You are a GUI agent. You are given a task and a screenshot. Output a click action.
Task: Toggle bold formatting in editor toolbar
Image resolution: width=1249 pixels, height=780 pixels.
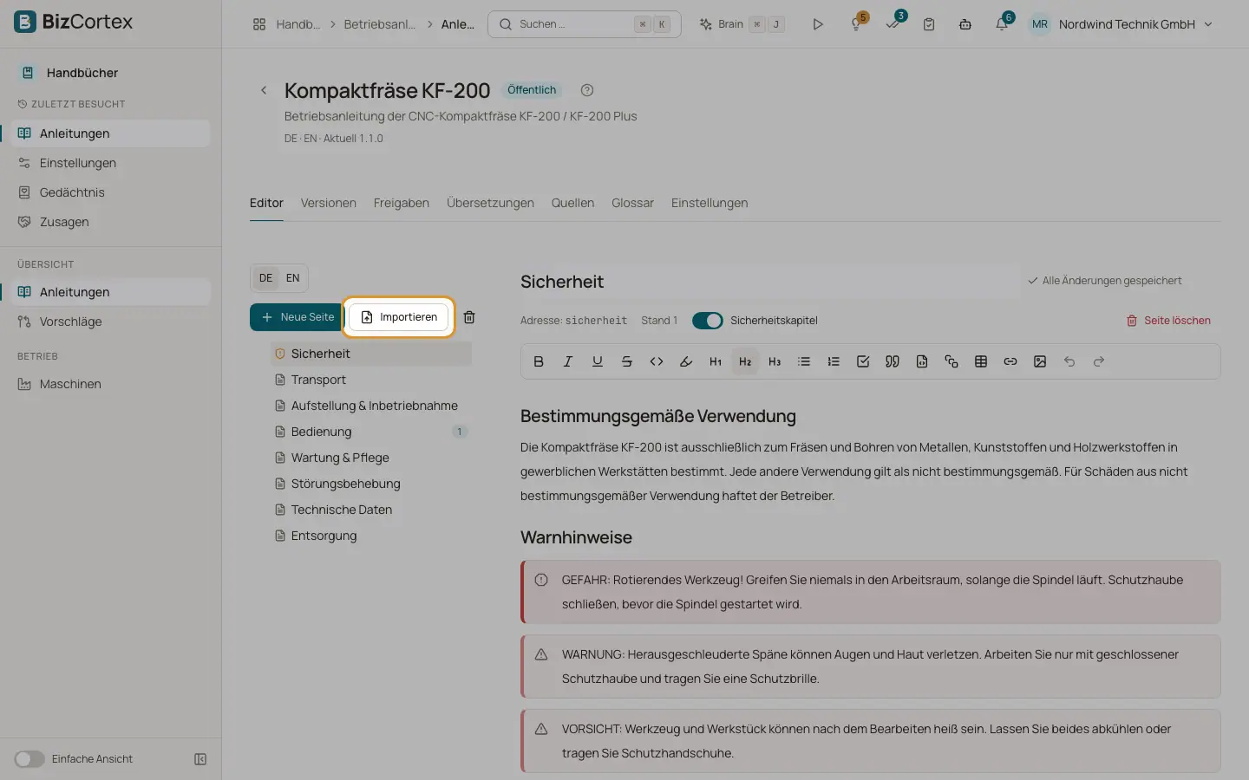[539, 361]
